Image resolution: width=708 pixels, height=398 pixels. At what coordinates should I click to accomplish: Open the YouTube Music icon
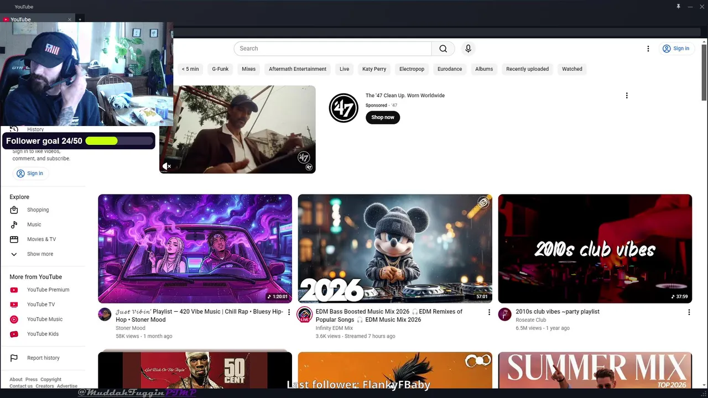tap(14, 320)
